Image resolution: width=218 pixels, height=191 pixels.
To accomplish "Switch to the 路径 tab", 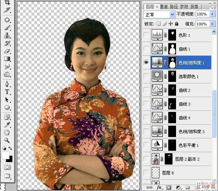I will click(x=174, y=7).
